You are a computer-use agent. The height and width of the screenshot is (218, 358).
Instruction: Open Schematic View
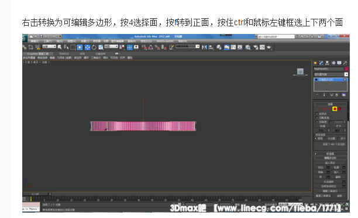coord(240,47)
